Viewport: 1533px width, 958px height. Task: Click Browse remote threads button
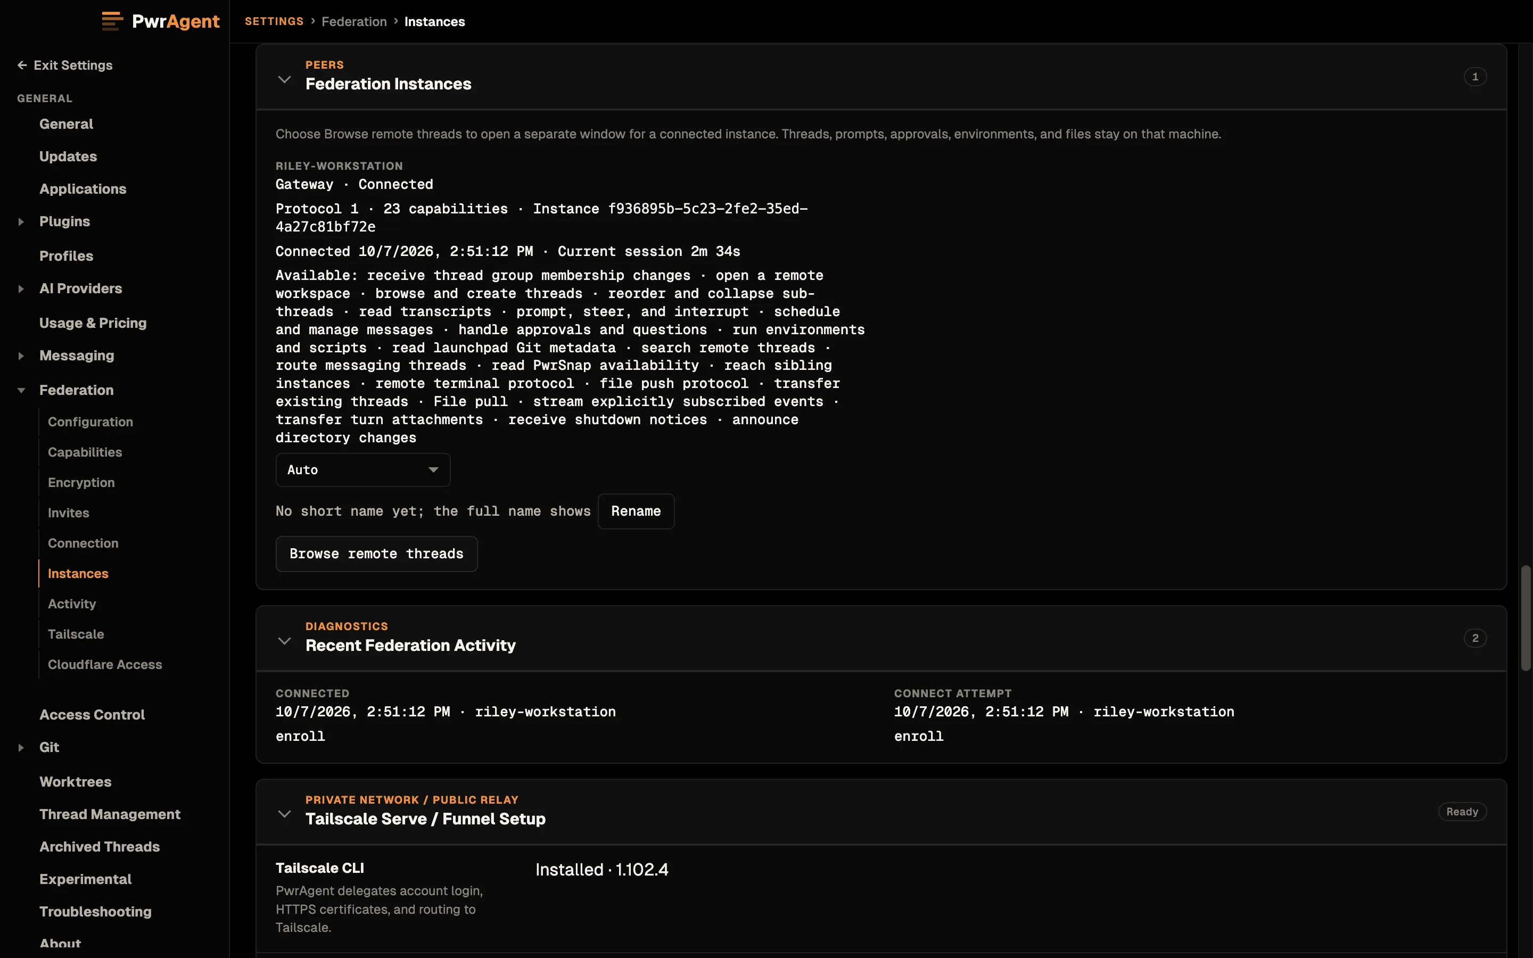(x=376, y=554)
